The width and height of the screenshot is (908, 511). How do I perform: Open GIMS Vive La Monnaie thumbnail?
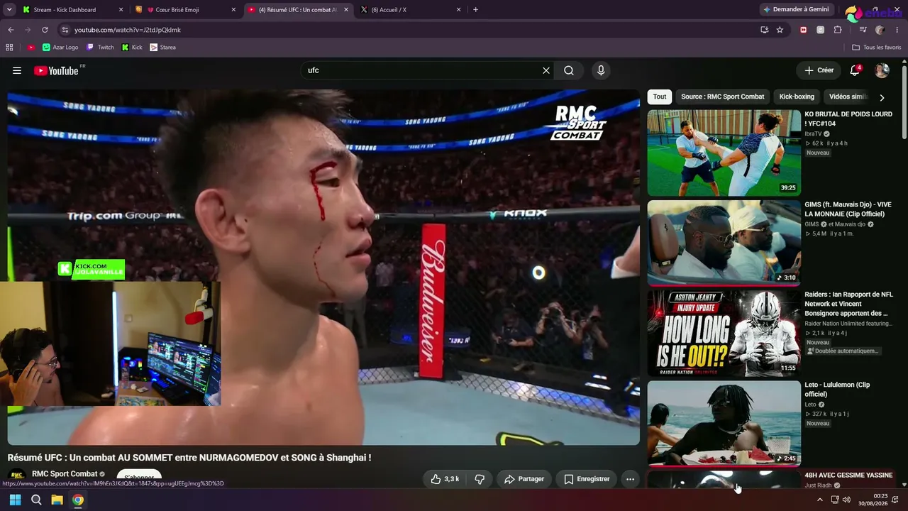coord(724,243)
